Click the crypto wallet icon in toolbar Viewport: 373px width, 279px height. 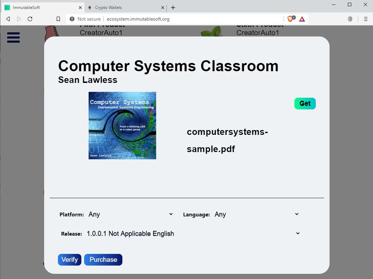[350, 19]
